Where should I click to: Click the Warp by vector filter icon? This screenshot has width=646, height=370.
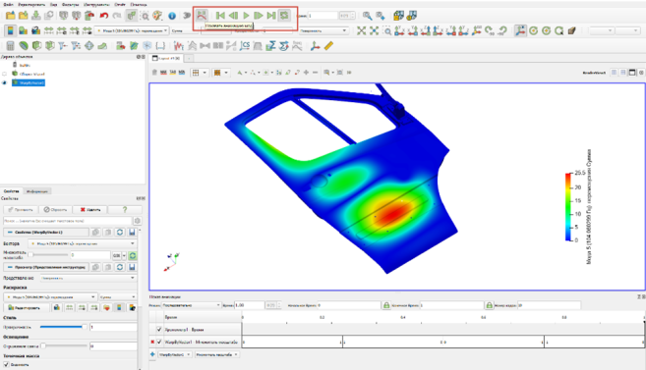(102, 46)
